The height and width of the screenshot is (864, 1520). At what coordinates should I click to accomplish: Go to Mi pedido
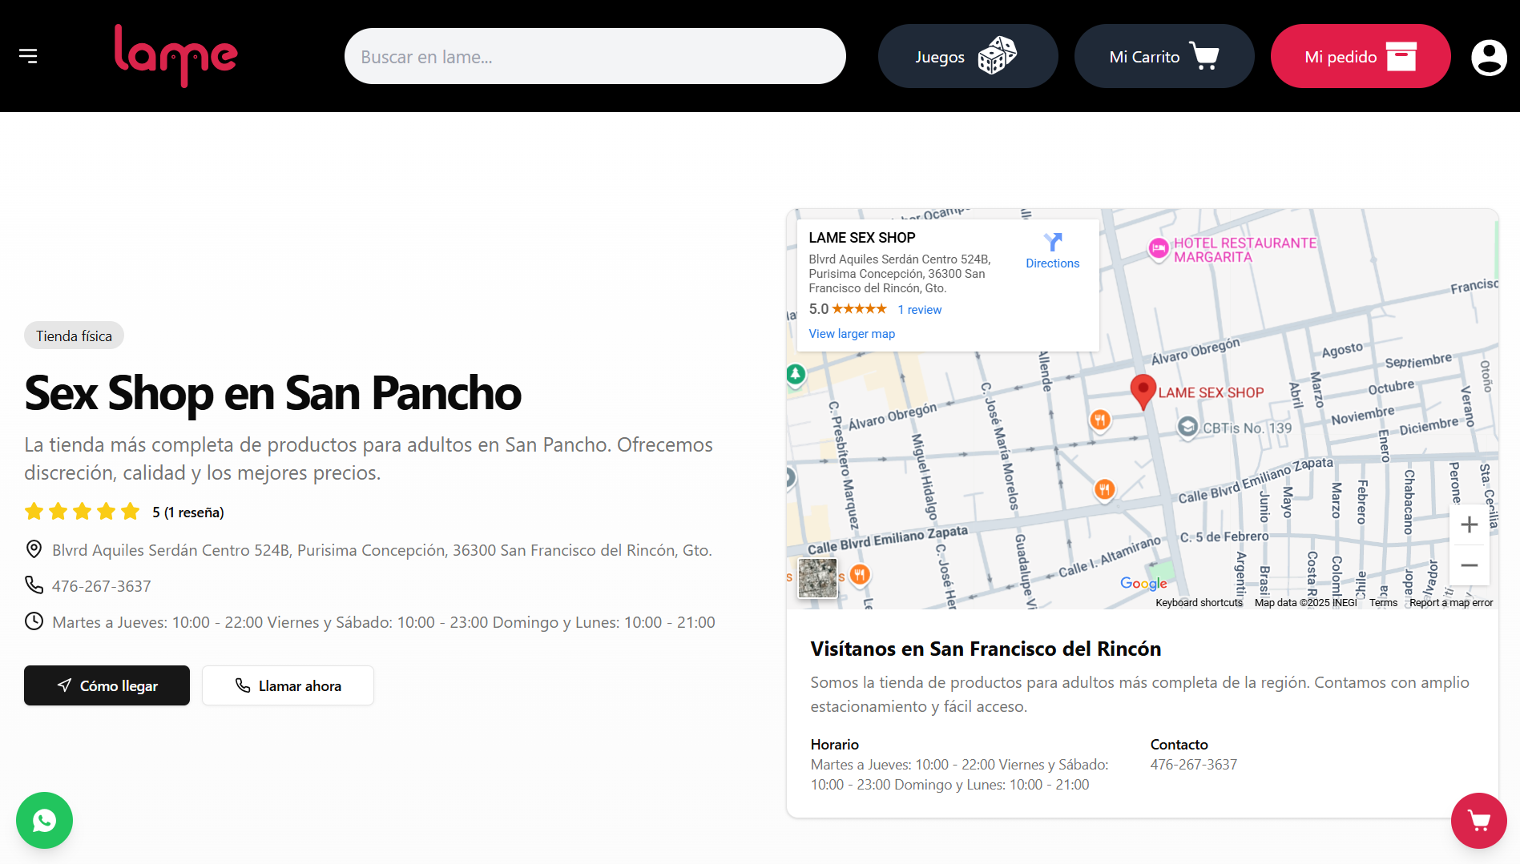click(1360, 56)
